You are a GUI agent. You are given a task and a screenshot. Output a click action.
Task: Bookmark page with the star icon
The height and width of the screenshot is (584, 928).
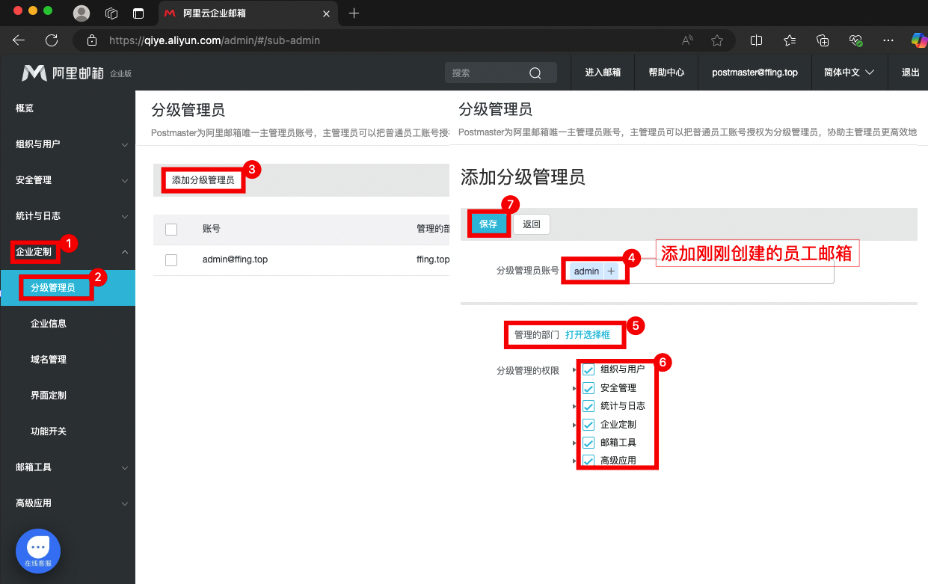pos(717,40)
